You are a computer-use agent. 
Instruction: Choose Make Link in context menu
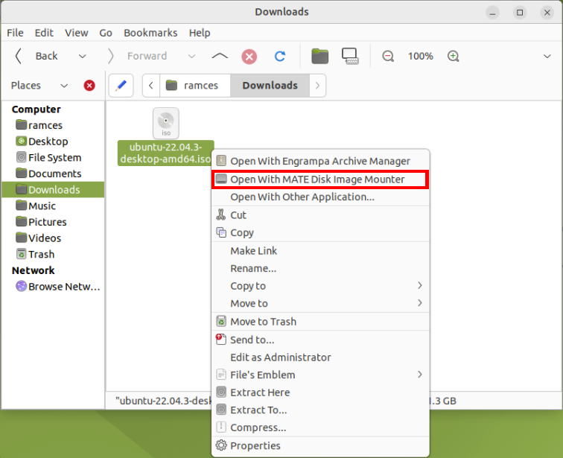(x=320, y=251)
